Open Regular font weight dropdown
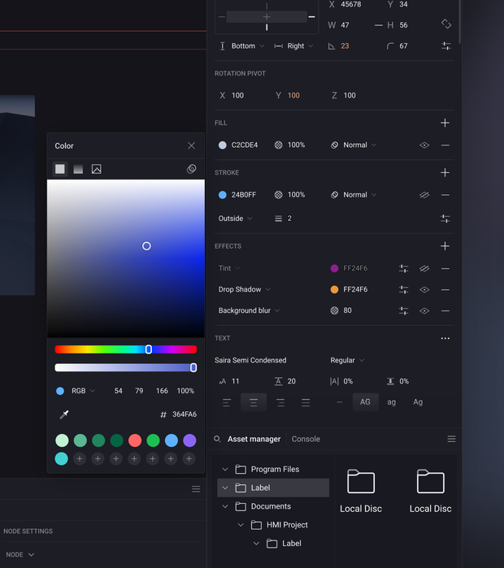Image resolution: width=504 pixels, height=568 pixels. [347, 360]
